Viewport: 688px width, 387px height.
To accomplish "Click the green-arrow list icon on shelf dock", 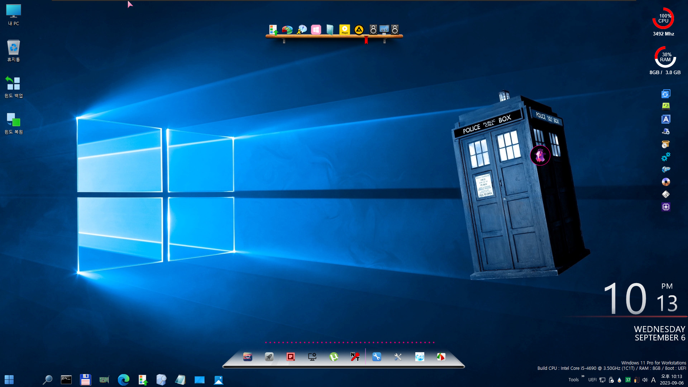I will click(273, 30).
